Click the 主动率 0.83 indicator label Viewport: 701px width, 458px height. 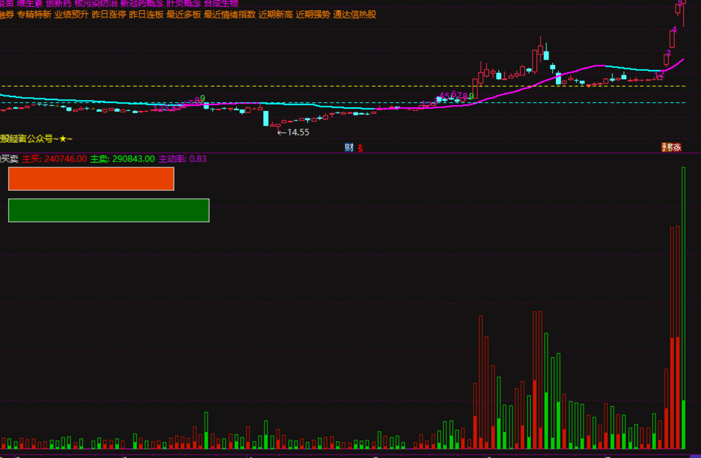(x=182, y=159)
